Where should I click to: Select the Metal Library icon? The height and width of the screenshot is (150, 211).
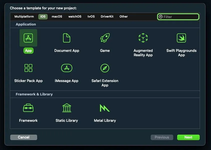pos(105,108)
